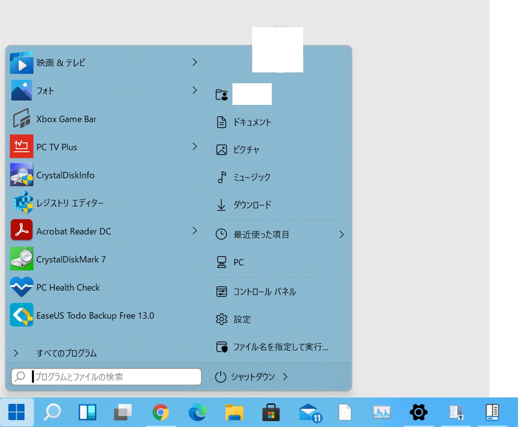
Task: Click レジストリ エディター label
Action: (70, 203)
